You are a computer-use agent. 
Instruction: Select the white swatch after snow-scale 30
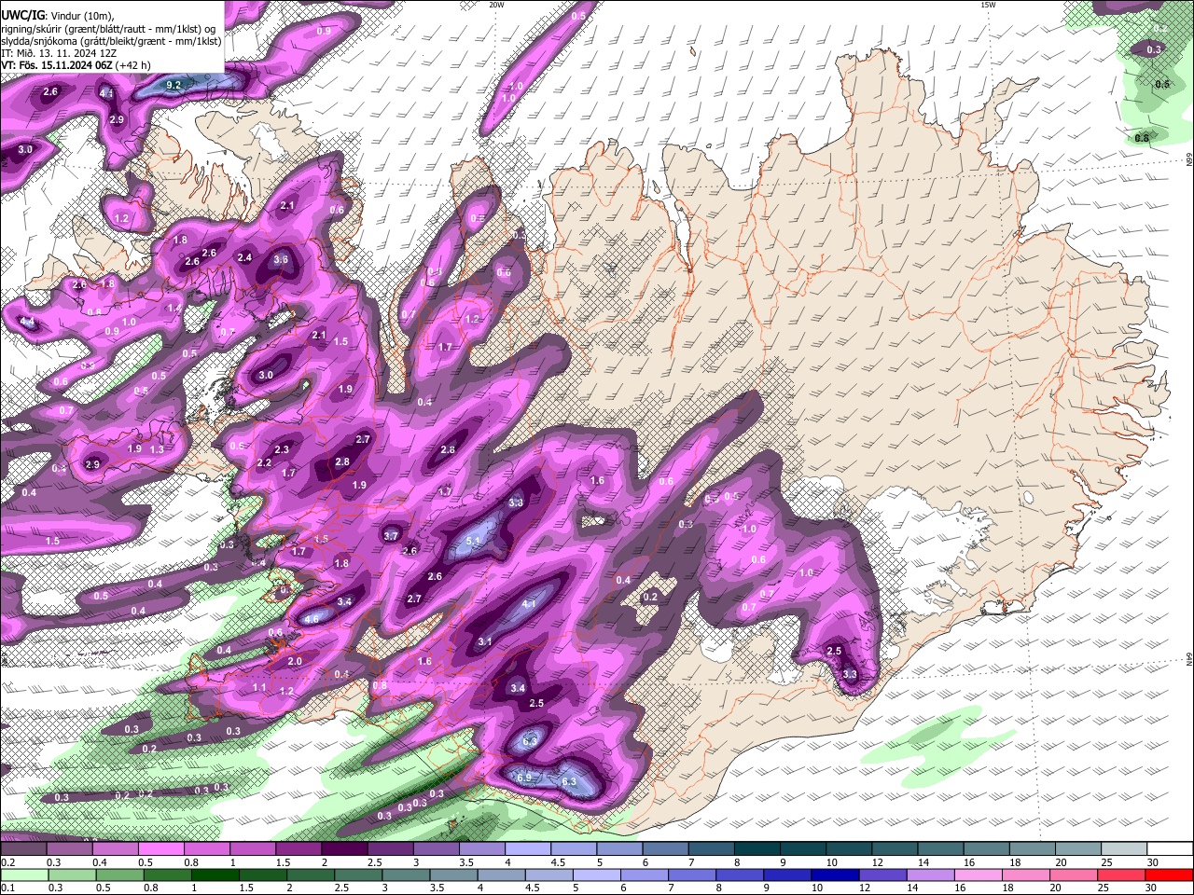pyautogui.click(x=1170, y=849)
